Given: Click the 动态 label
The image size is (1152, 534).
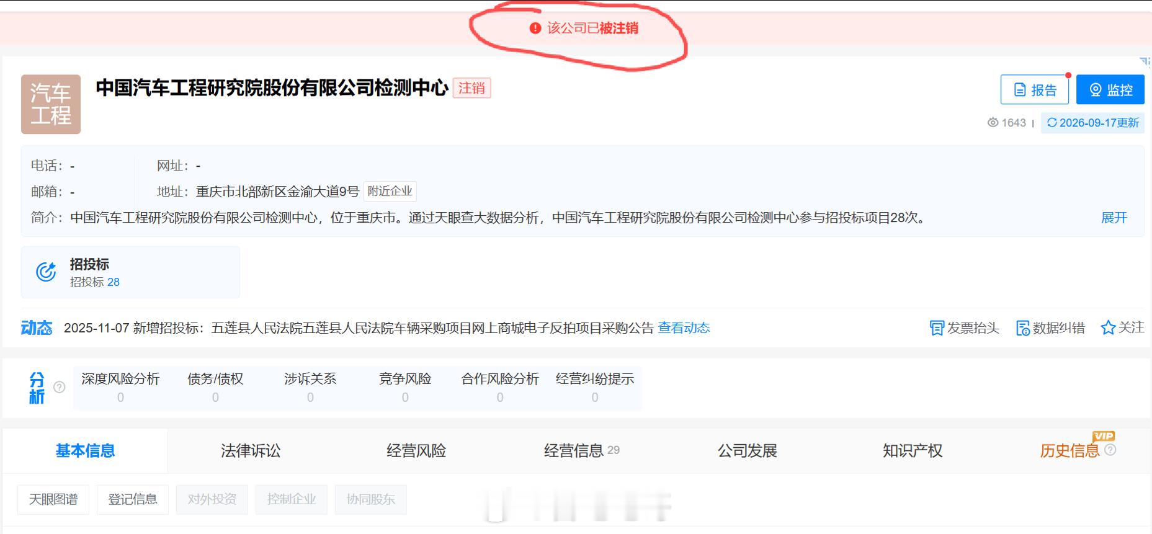Looking at the screenshot, I should (37, 328).
